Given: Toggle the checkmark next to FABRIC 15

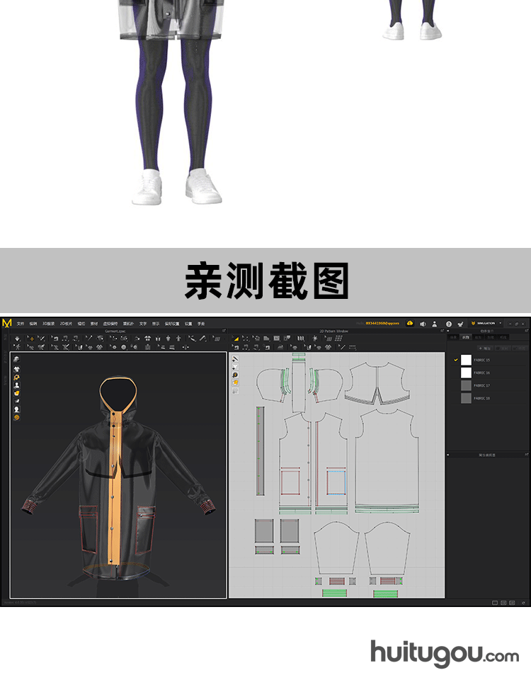Looking at the screenshot, I should pos(456,360).
